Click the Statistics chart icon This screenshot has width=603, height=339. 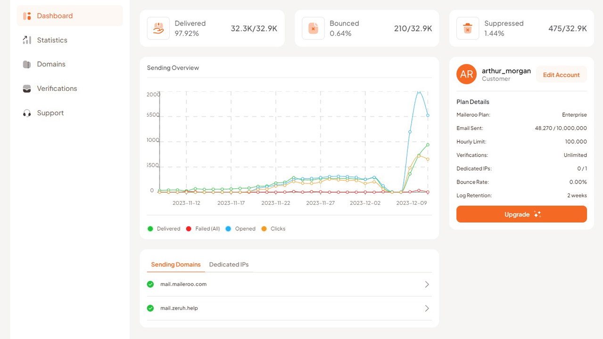27,40
